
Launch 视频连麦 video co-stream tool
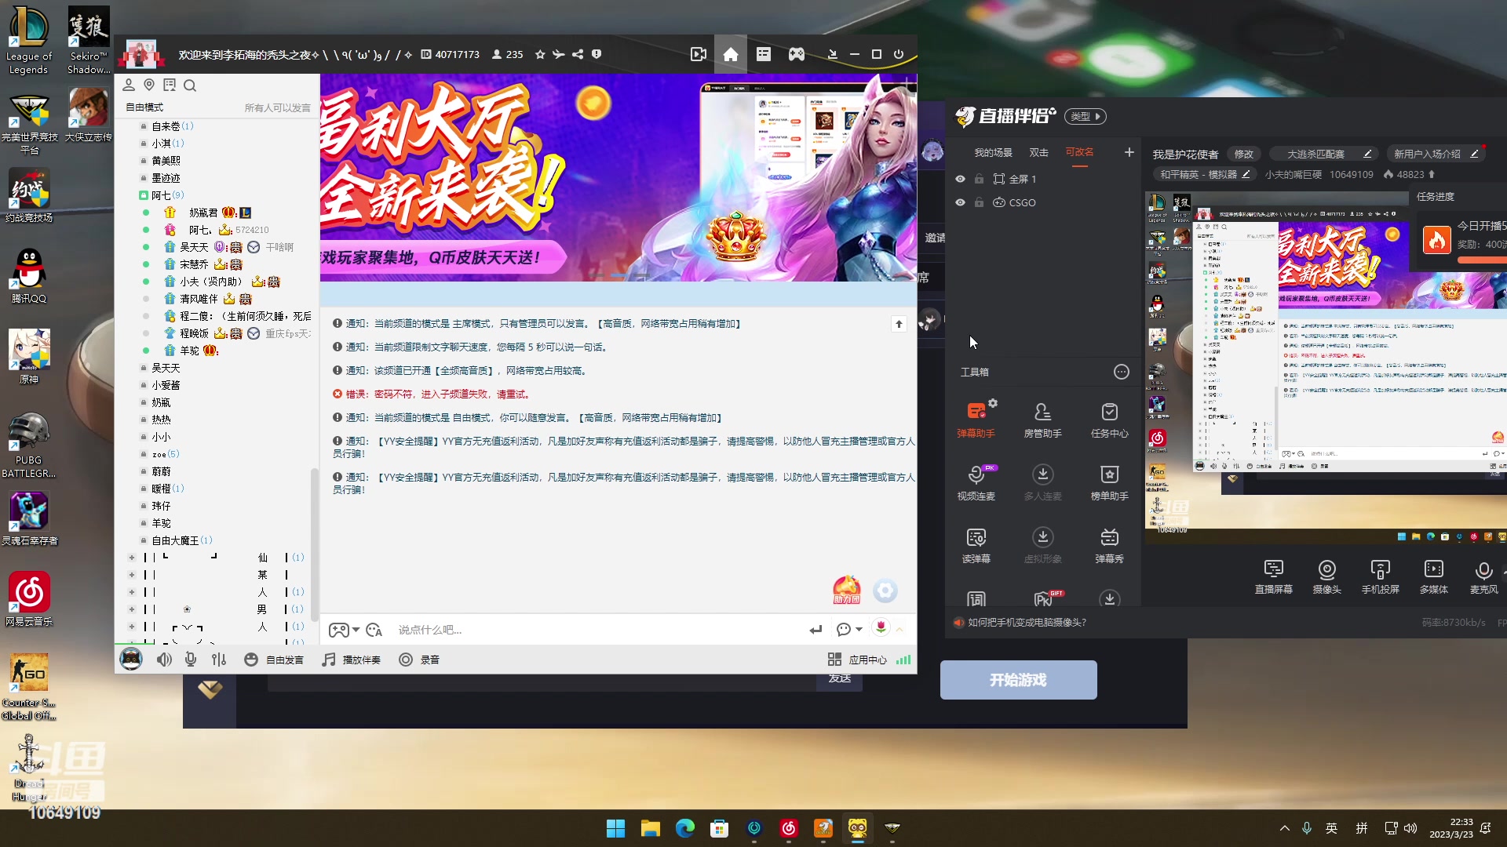tap(976, 481)
